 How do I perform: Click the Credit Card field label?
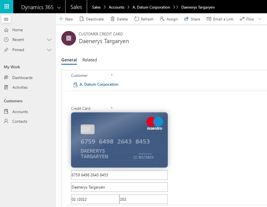click(80, 108)
